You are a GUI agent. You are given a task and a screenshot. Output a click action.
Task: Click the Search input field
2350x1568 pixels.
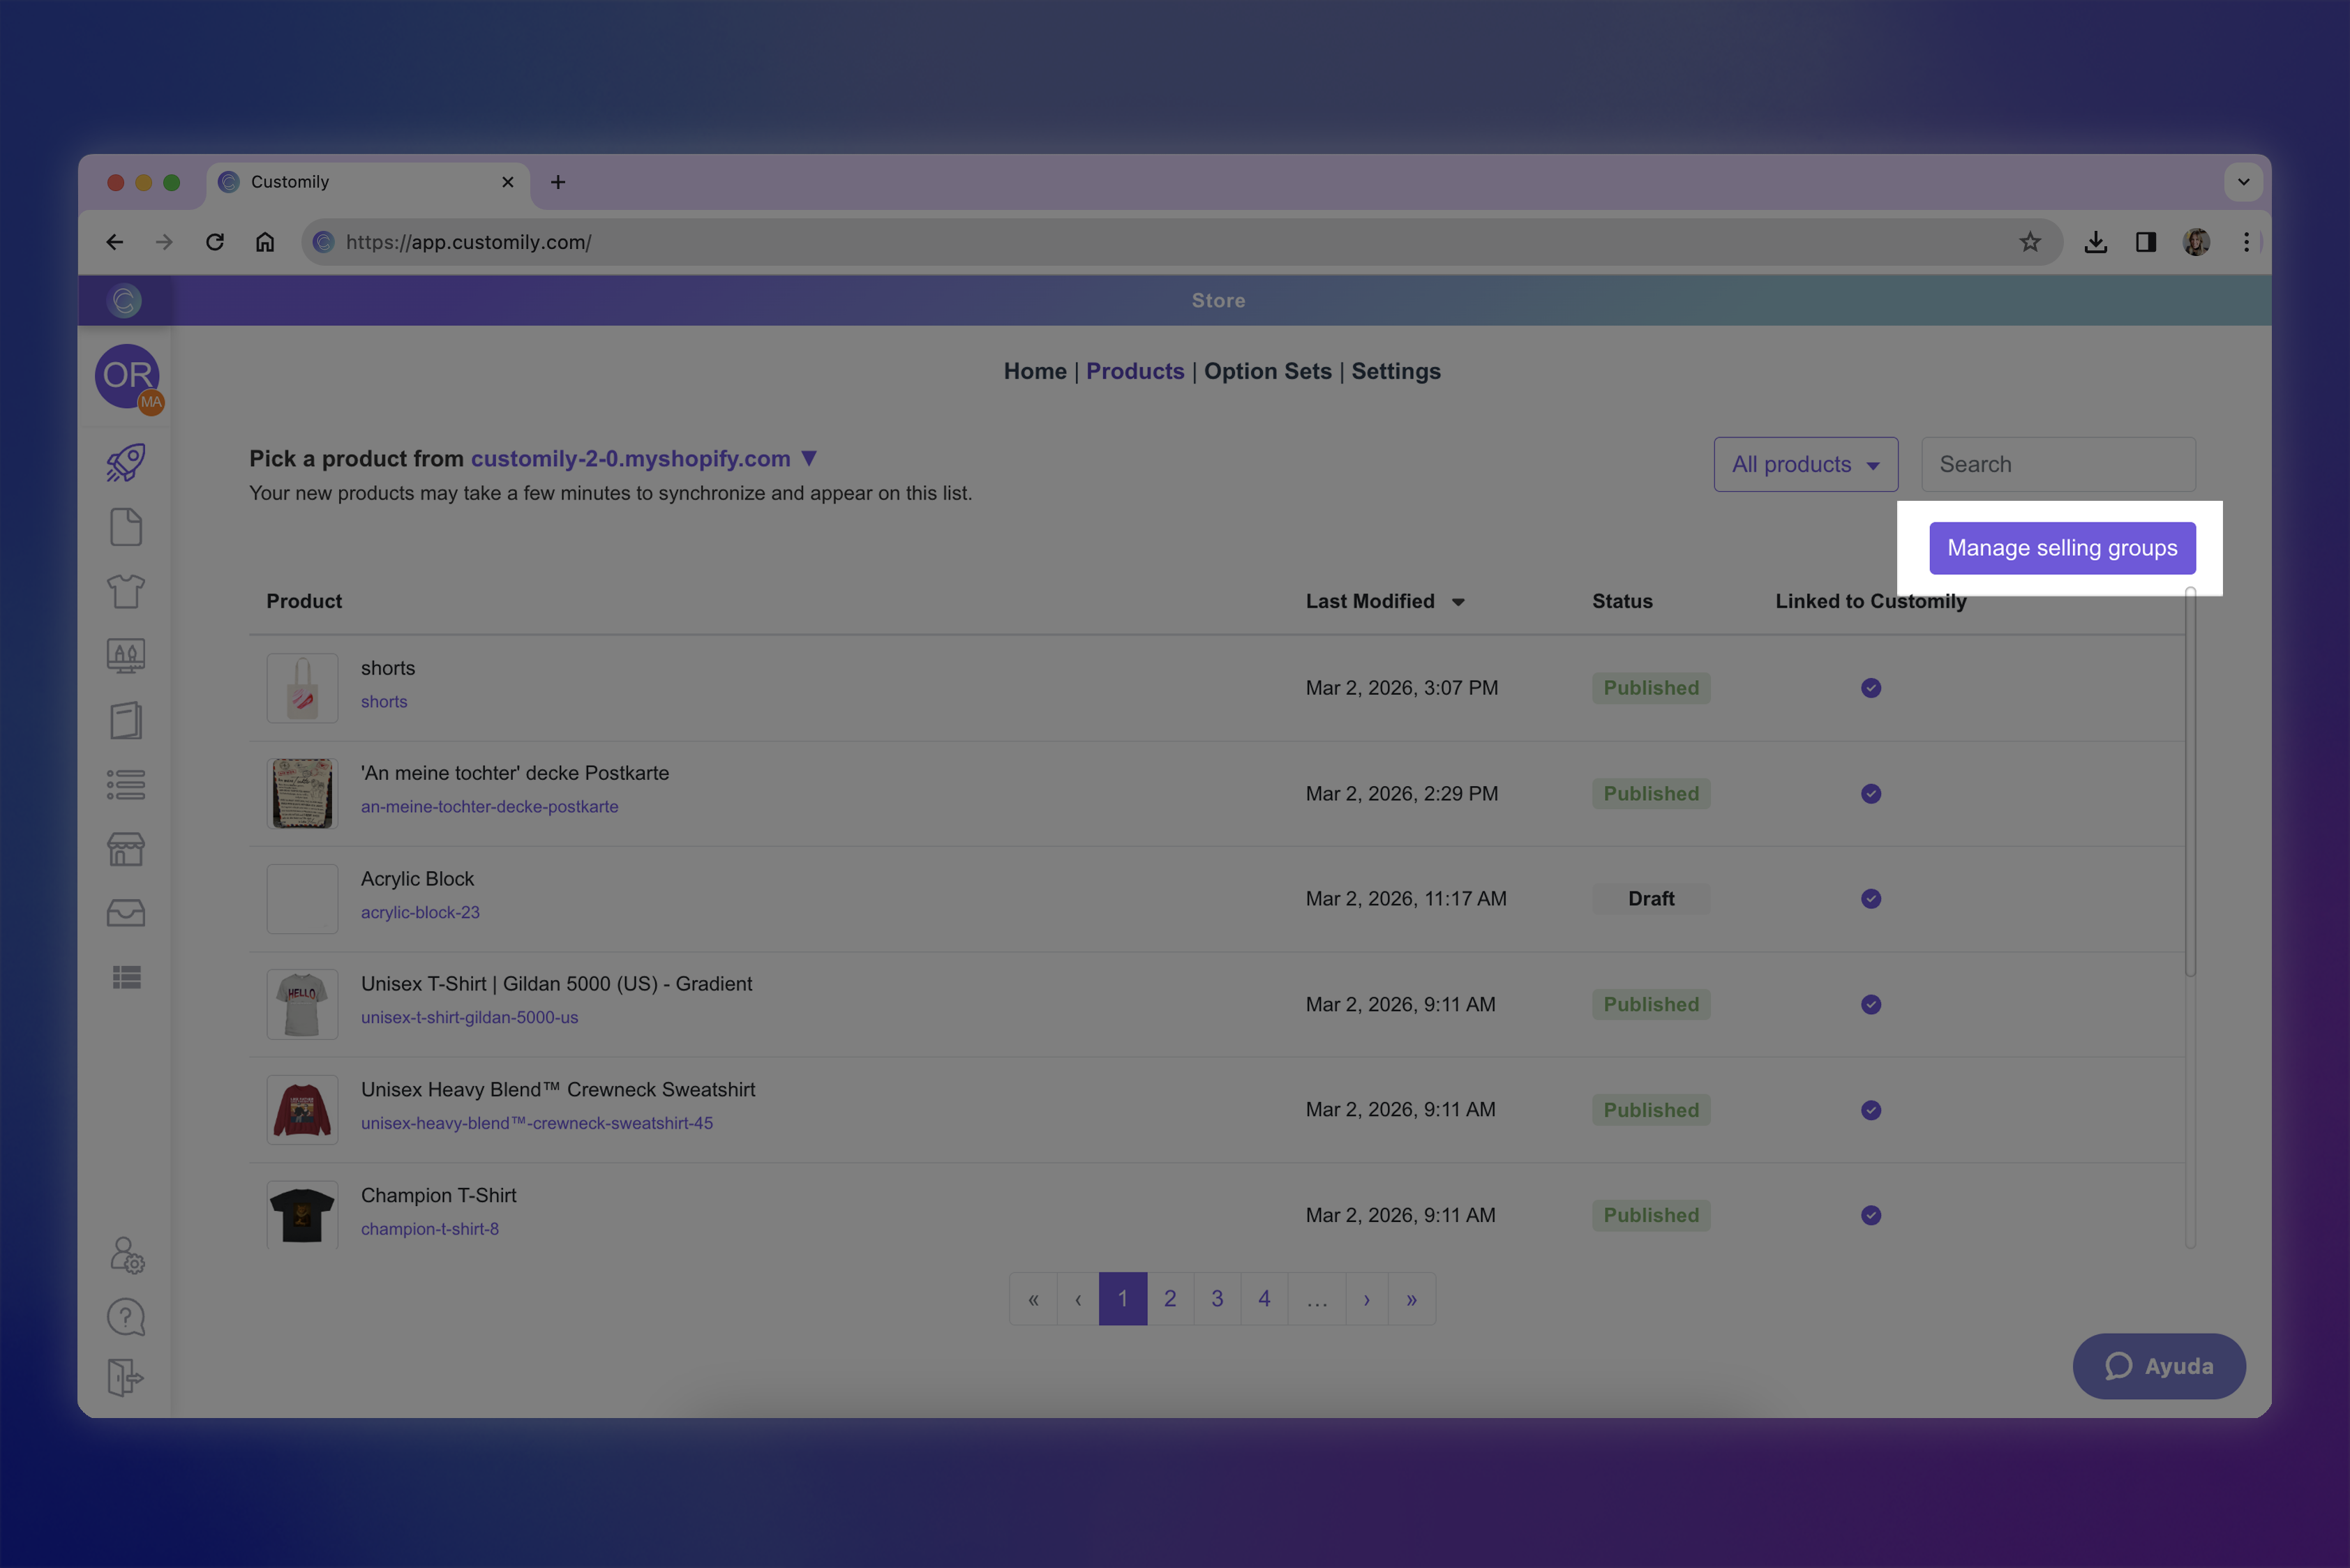coord(2058,464)
